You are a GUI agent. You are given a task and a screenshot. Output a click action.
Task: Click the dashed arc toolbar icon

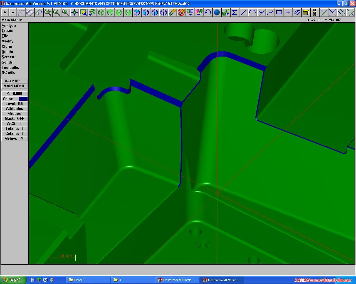pyautogui.click(x=21, y=12)
